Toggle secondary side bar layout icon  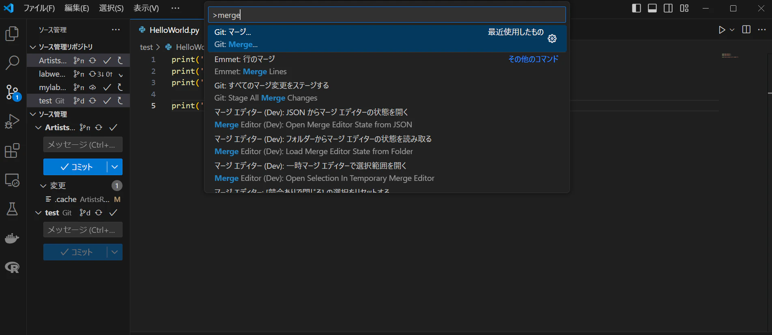coord(668,8)
